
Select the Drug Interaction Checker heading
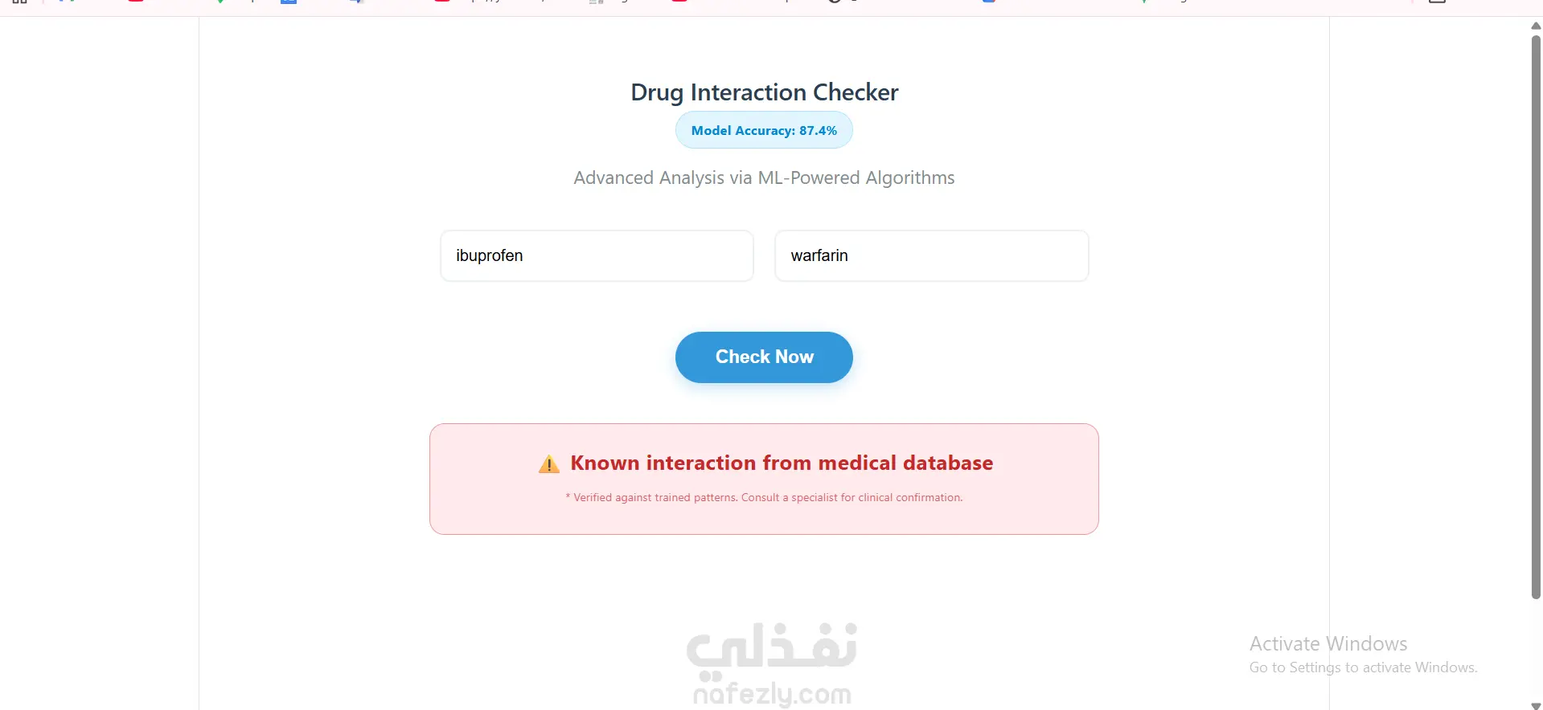764,92
